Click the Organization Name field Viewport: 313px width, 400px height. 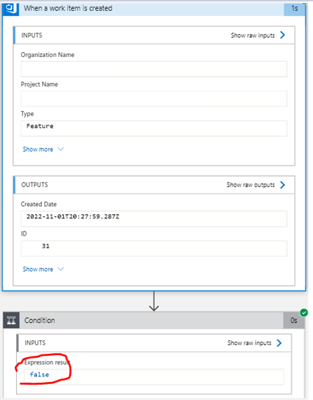[x=154, y=69]
